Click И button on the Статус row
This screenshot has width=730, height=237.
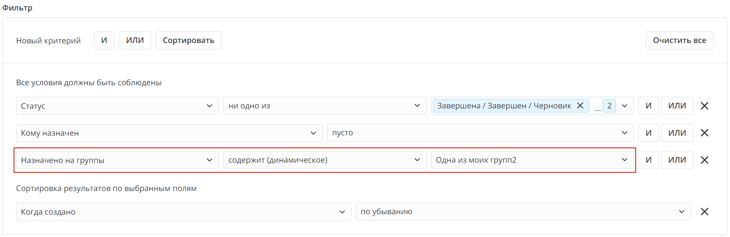click(x=648, y=106)
